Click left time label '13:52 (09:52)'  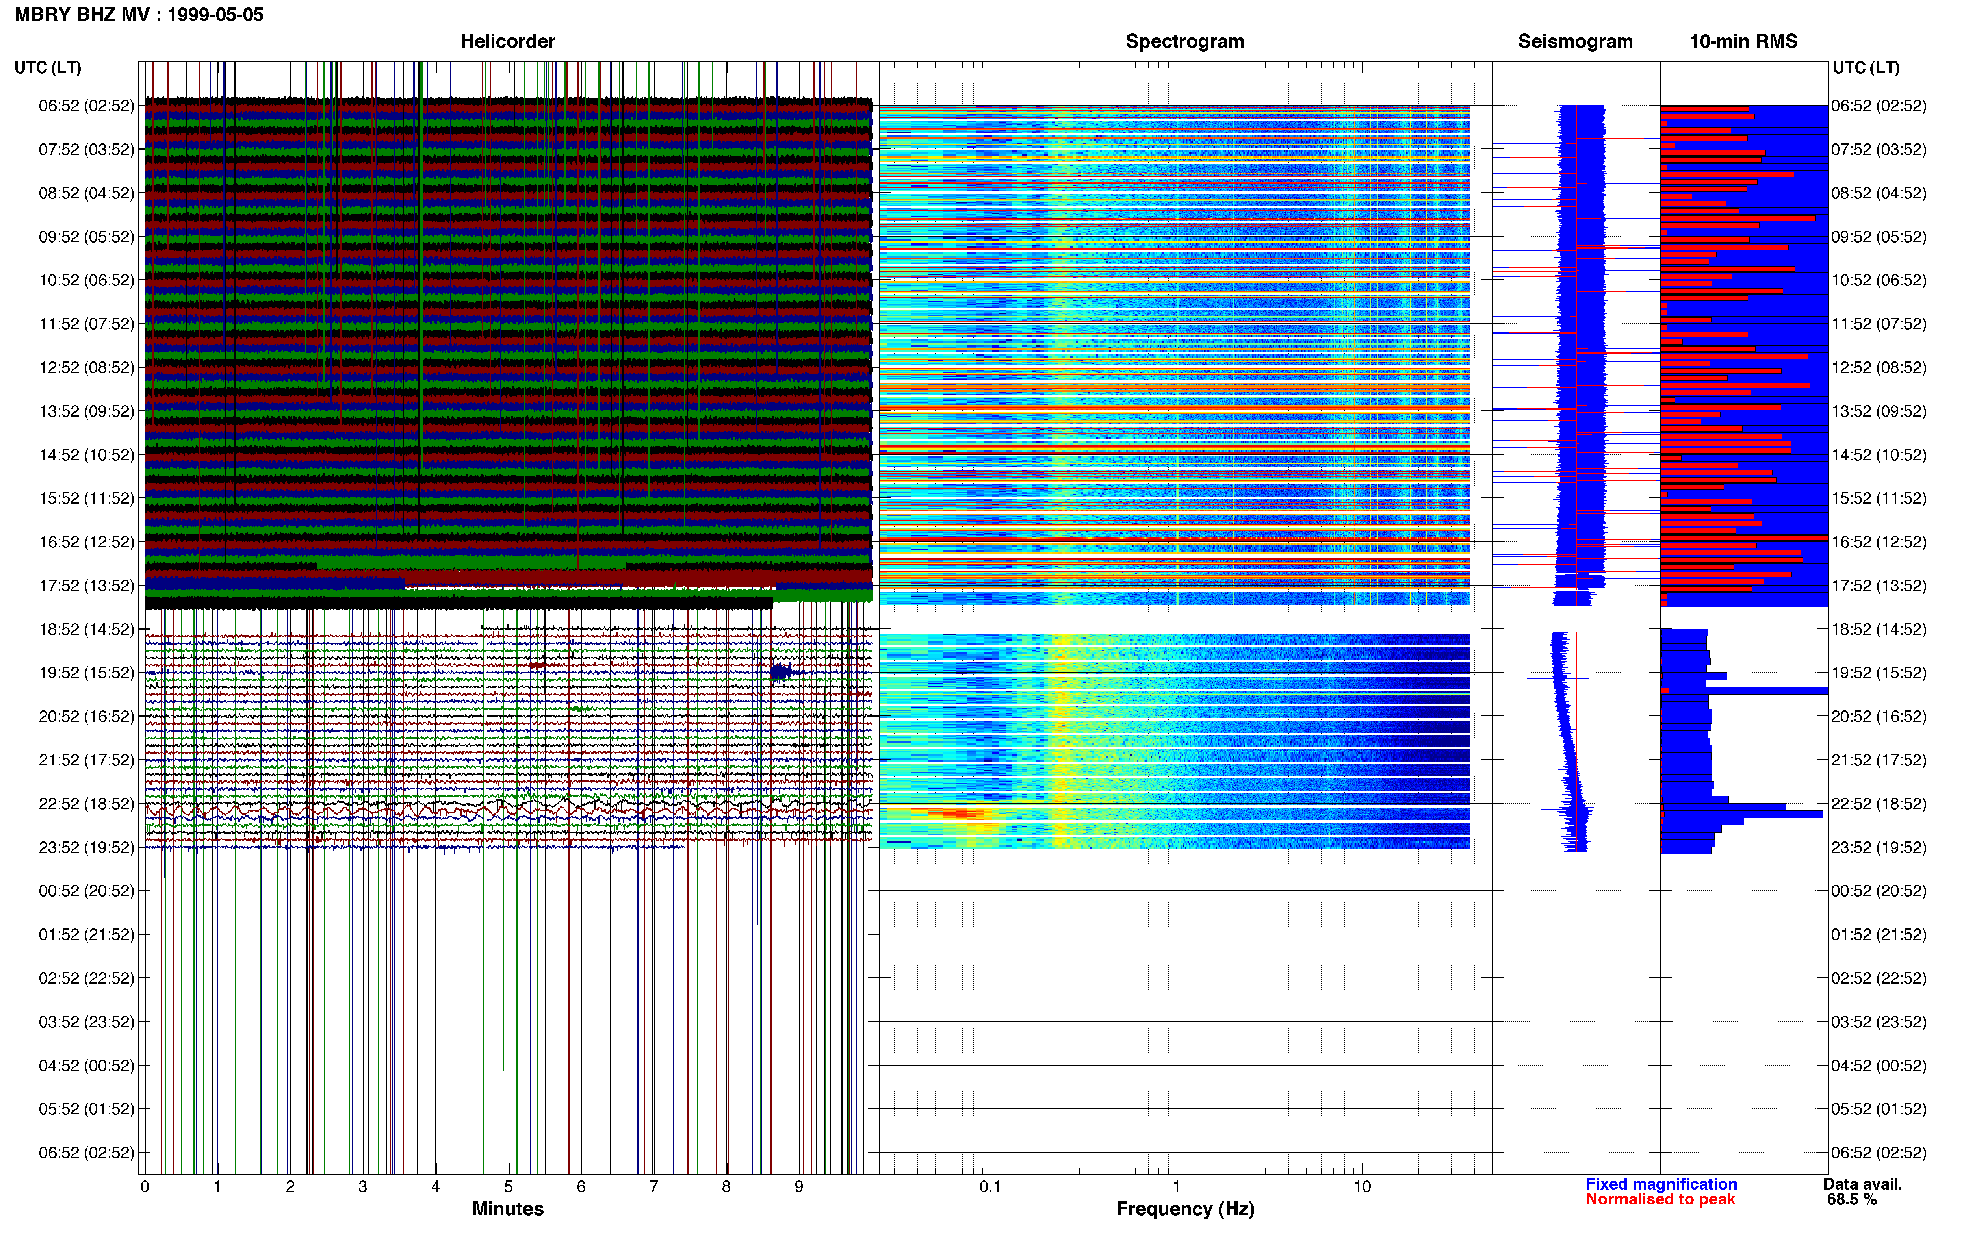point(86,410)
